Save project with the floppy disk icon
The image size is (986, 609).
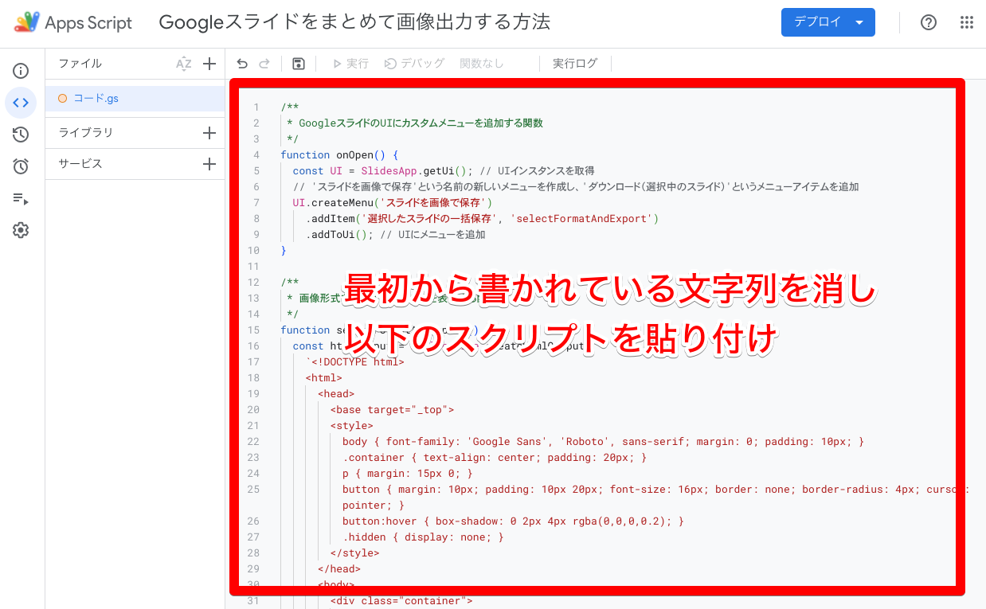point(299,64)
